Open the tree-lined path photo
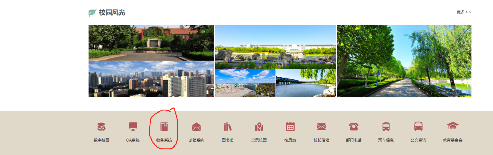Viewport: 493px width, 155px height. (x=404, y=61)
